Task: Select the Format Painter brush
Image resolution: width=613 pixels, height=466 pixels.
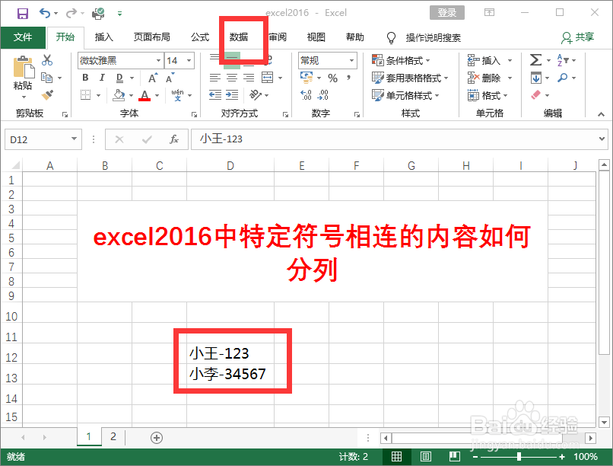Action: coord(47,95)
